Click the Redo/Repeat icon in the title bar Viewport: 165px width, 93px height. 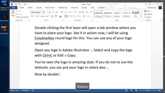(25, 4)
